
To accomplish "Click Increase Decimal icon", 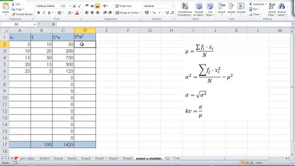I will click(167, 12).
